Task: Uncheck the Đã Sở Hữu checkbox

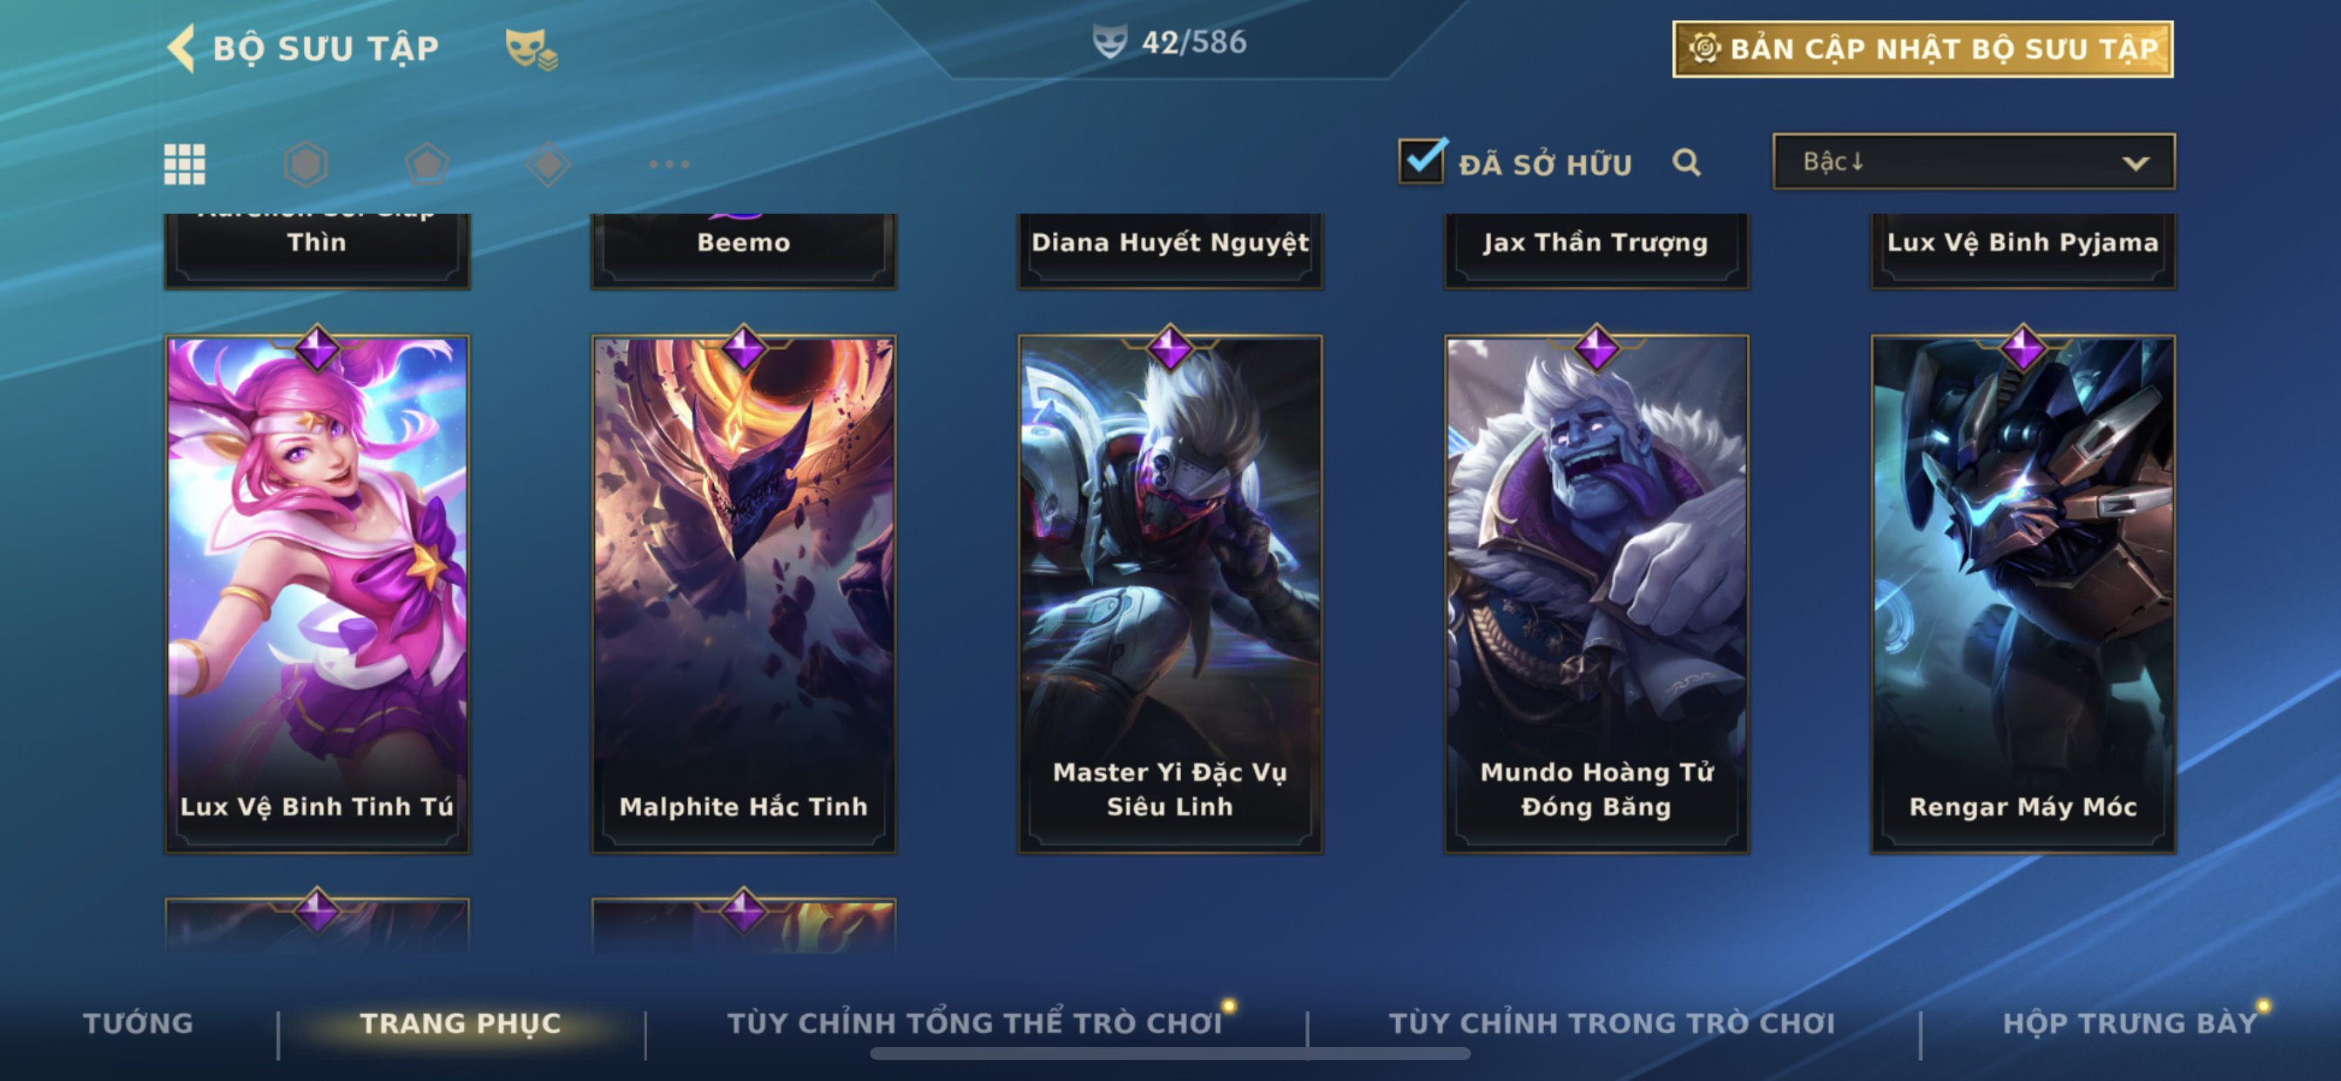Action: coord(1422,161)
